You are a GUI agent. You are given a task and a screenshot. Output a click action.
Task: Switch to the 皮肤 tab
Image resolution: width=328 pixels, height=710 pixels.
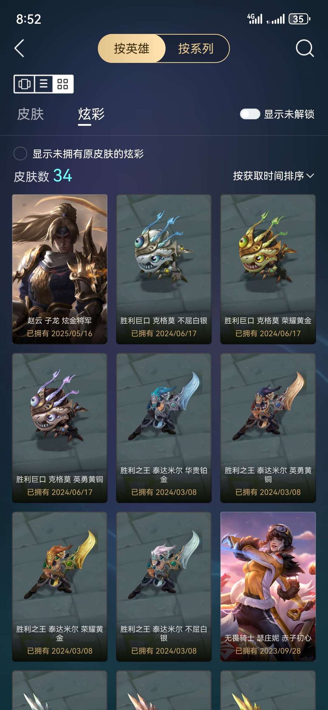pyautogui.click(x=30, y=114)
